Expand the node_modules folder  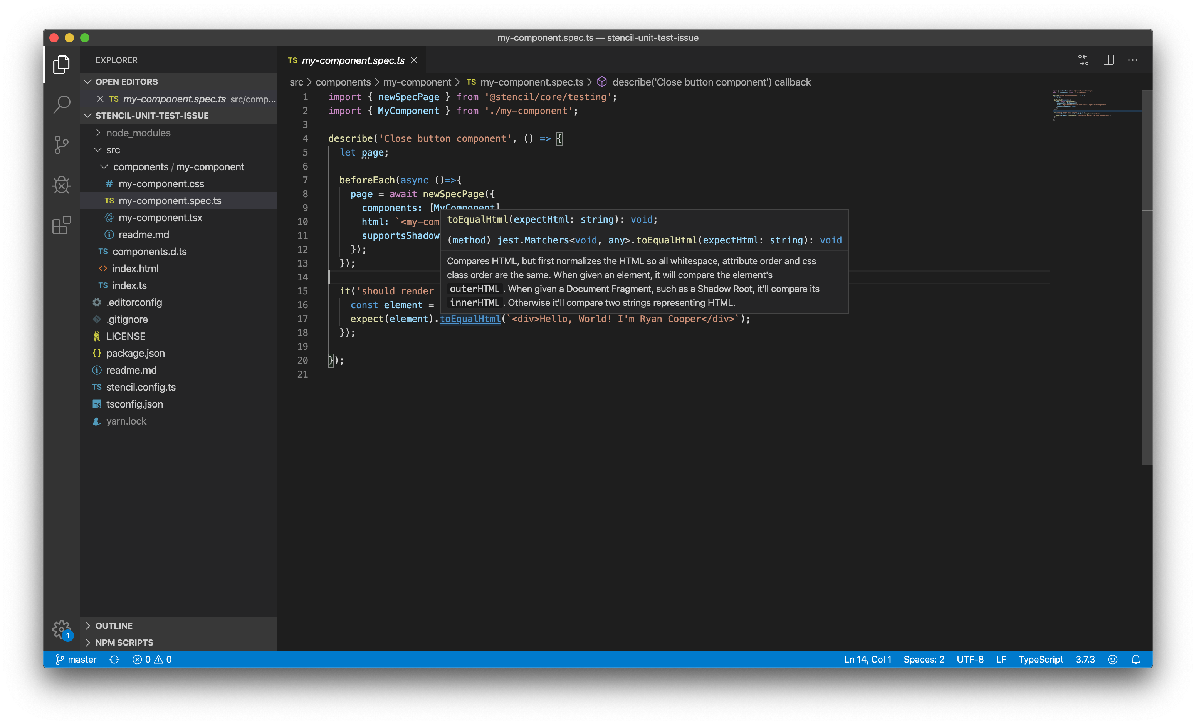click(138, 133)
